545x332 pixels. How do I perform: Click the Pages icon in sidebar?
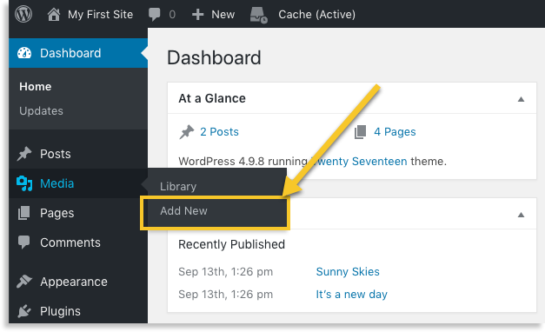(24, 213)
